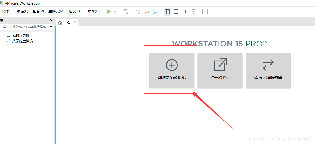315x144 pixels.
Task: Click the send Ctrl+Alt+Del toolbar icon
Action: click(126, 12)
